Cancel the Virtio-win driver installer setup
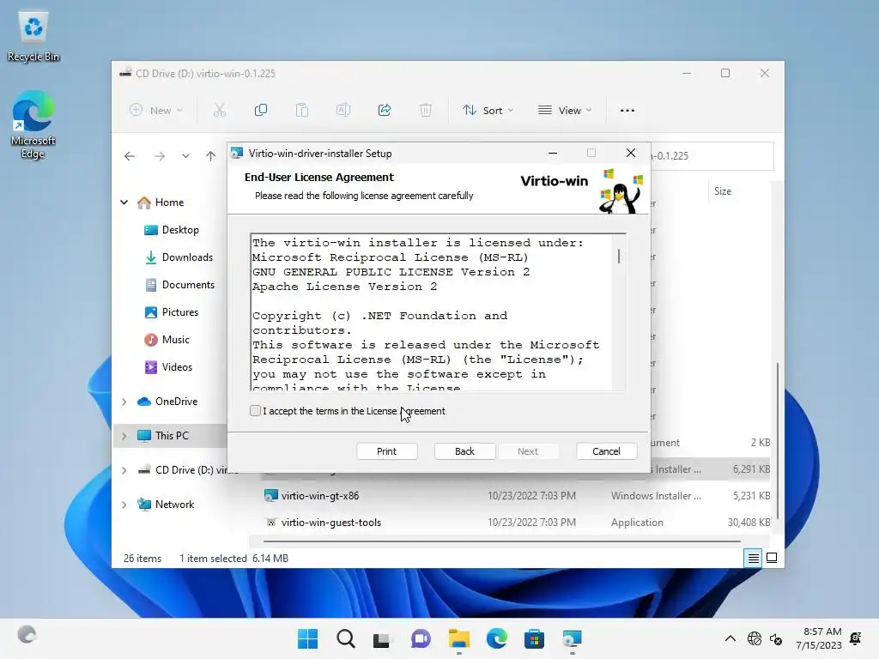Image resolution: width=879 pixels, height=659 pixels. [607, 451]
